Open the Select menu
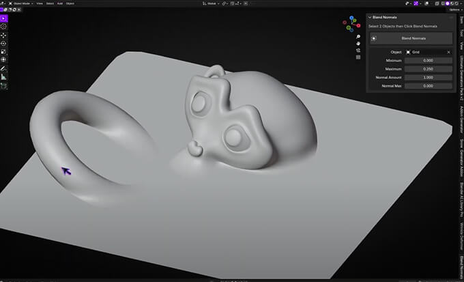464x282 pixels. click(x=50, y=3)
